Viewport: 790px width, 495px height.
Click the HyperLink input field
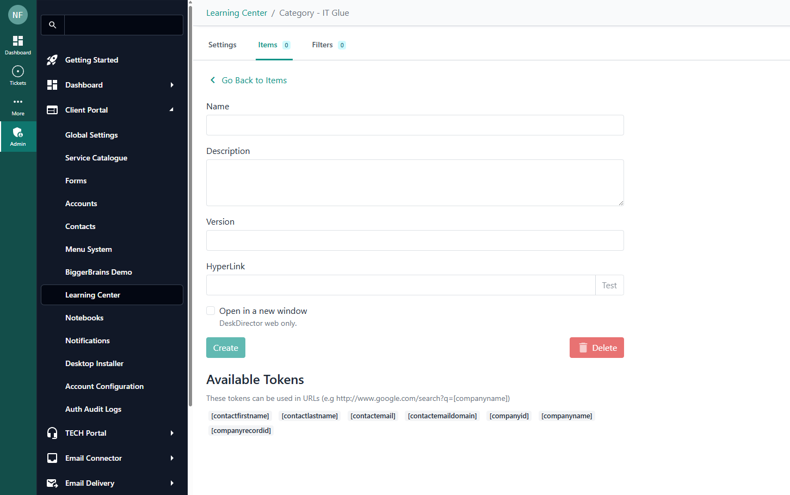(x=401, y=285)
